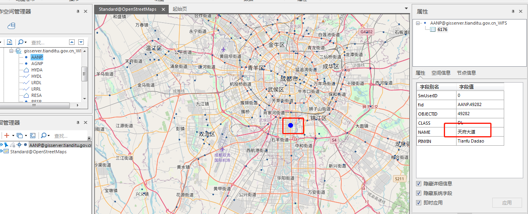528x214 pixels.
Task: Collapse the AANP@gisserver.tianditu.gov.cn_WFS node in properties
Action: click(418, 23)
